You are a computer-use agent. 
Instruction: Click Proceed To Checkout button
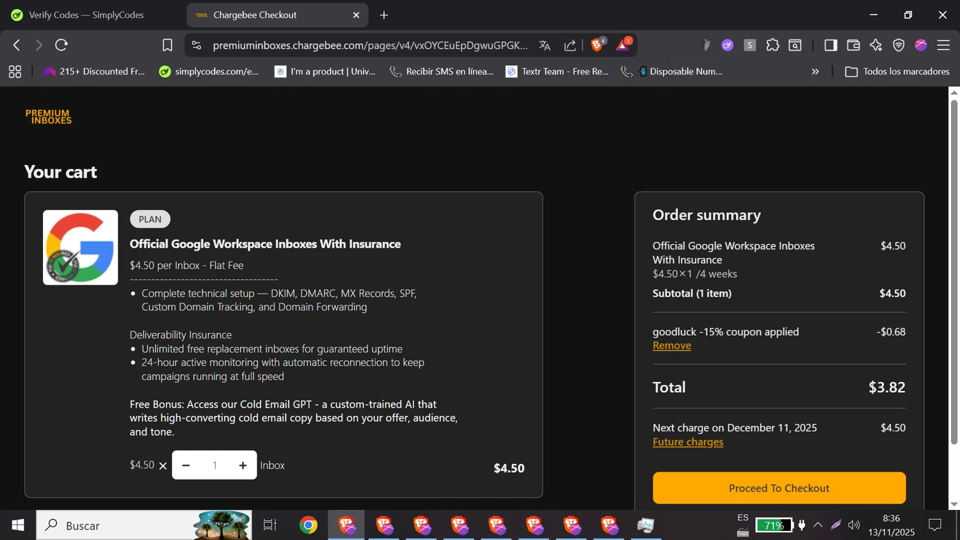779,488
